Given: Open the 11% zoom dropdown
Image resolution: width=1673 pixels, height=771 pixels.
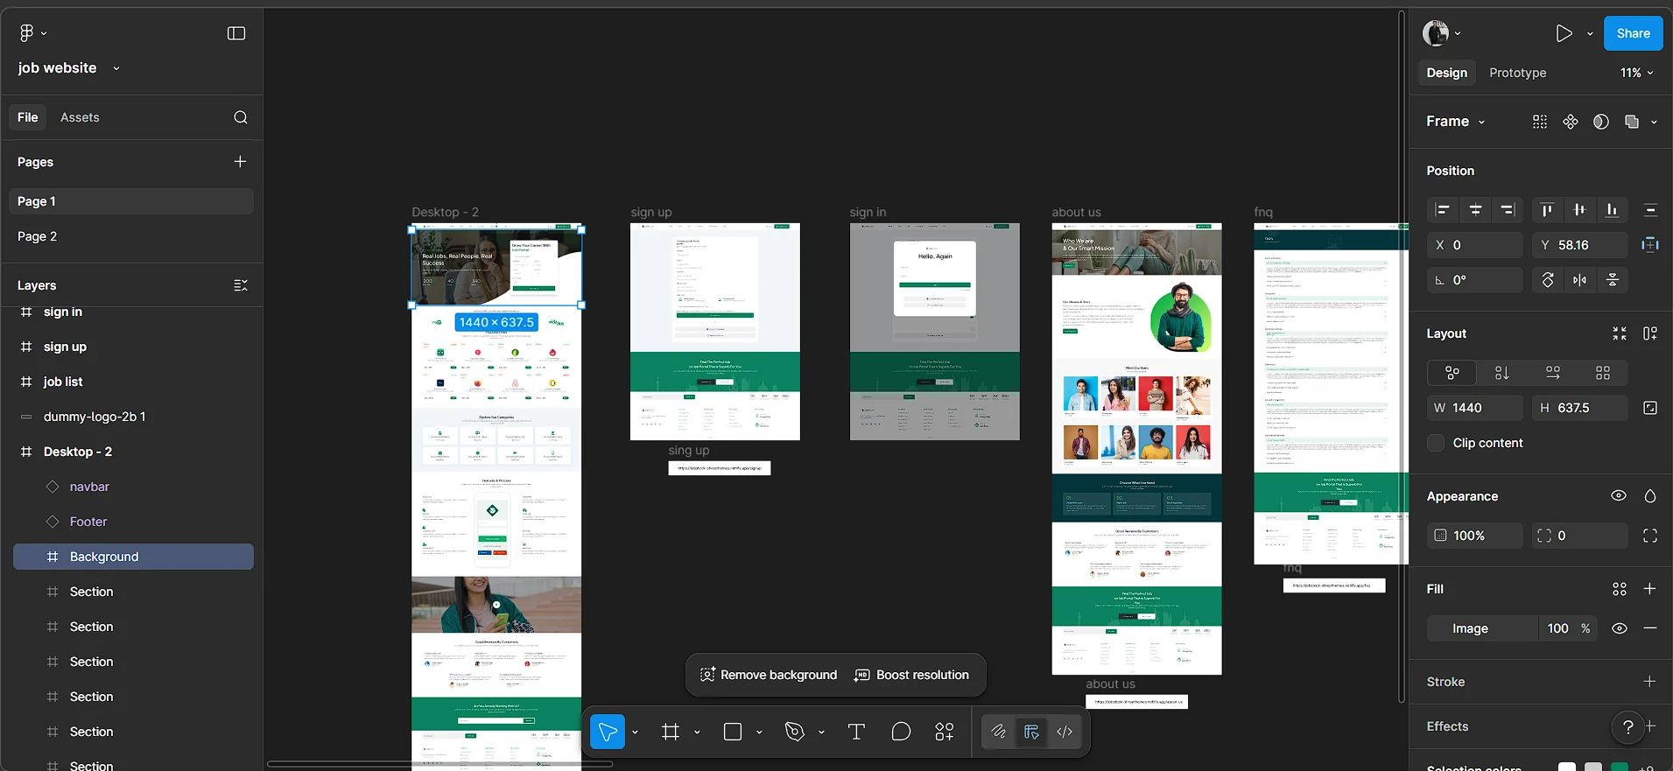Looking at the screenshot, I should click(x=1636, y=73).
